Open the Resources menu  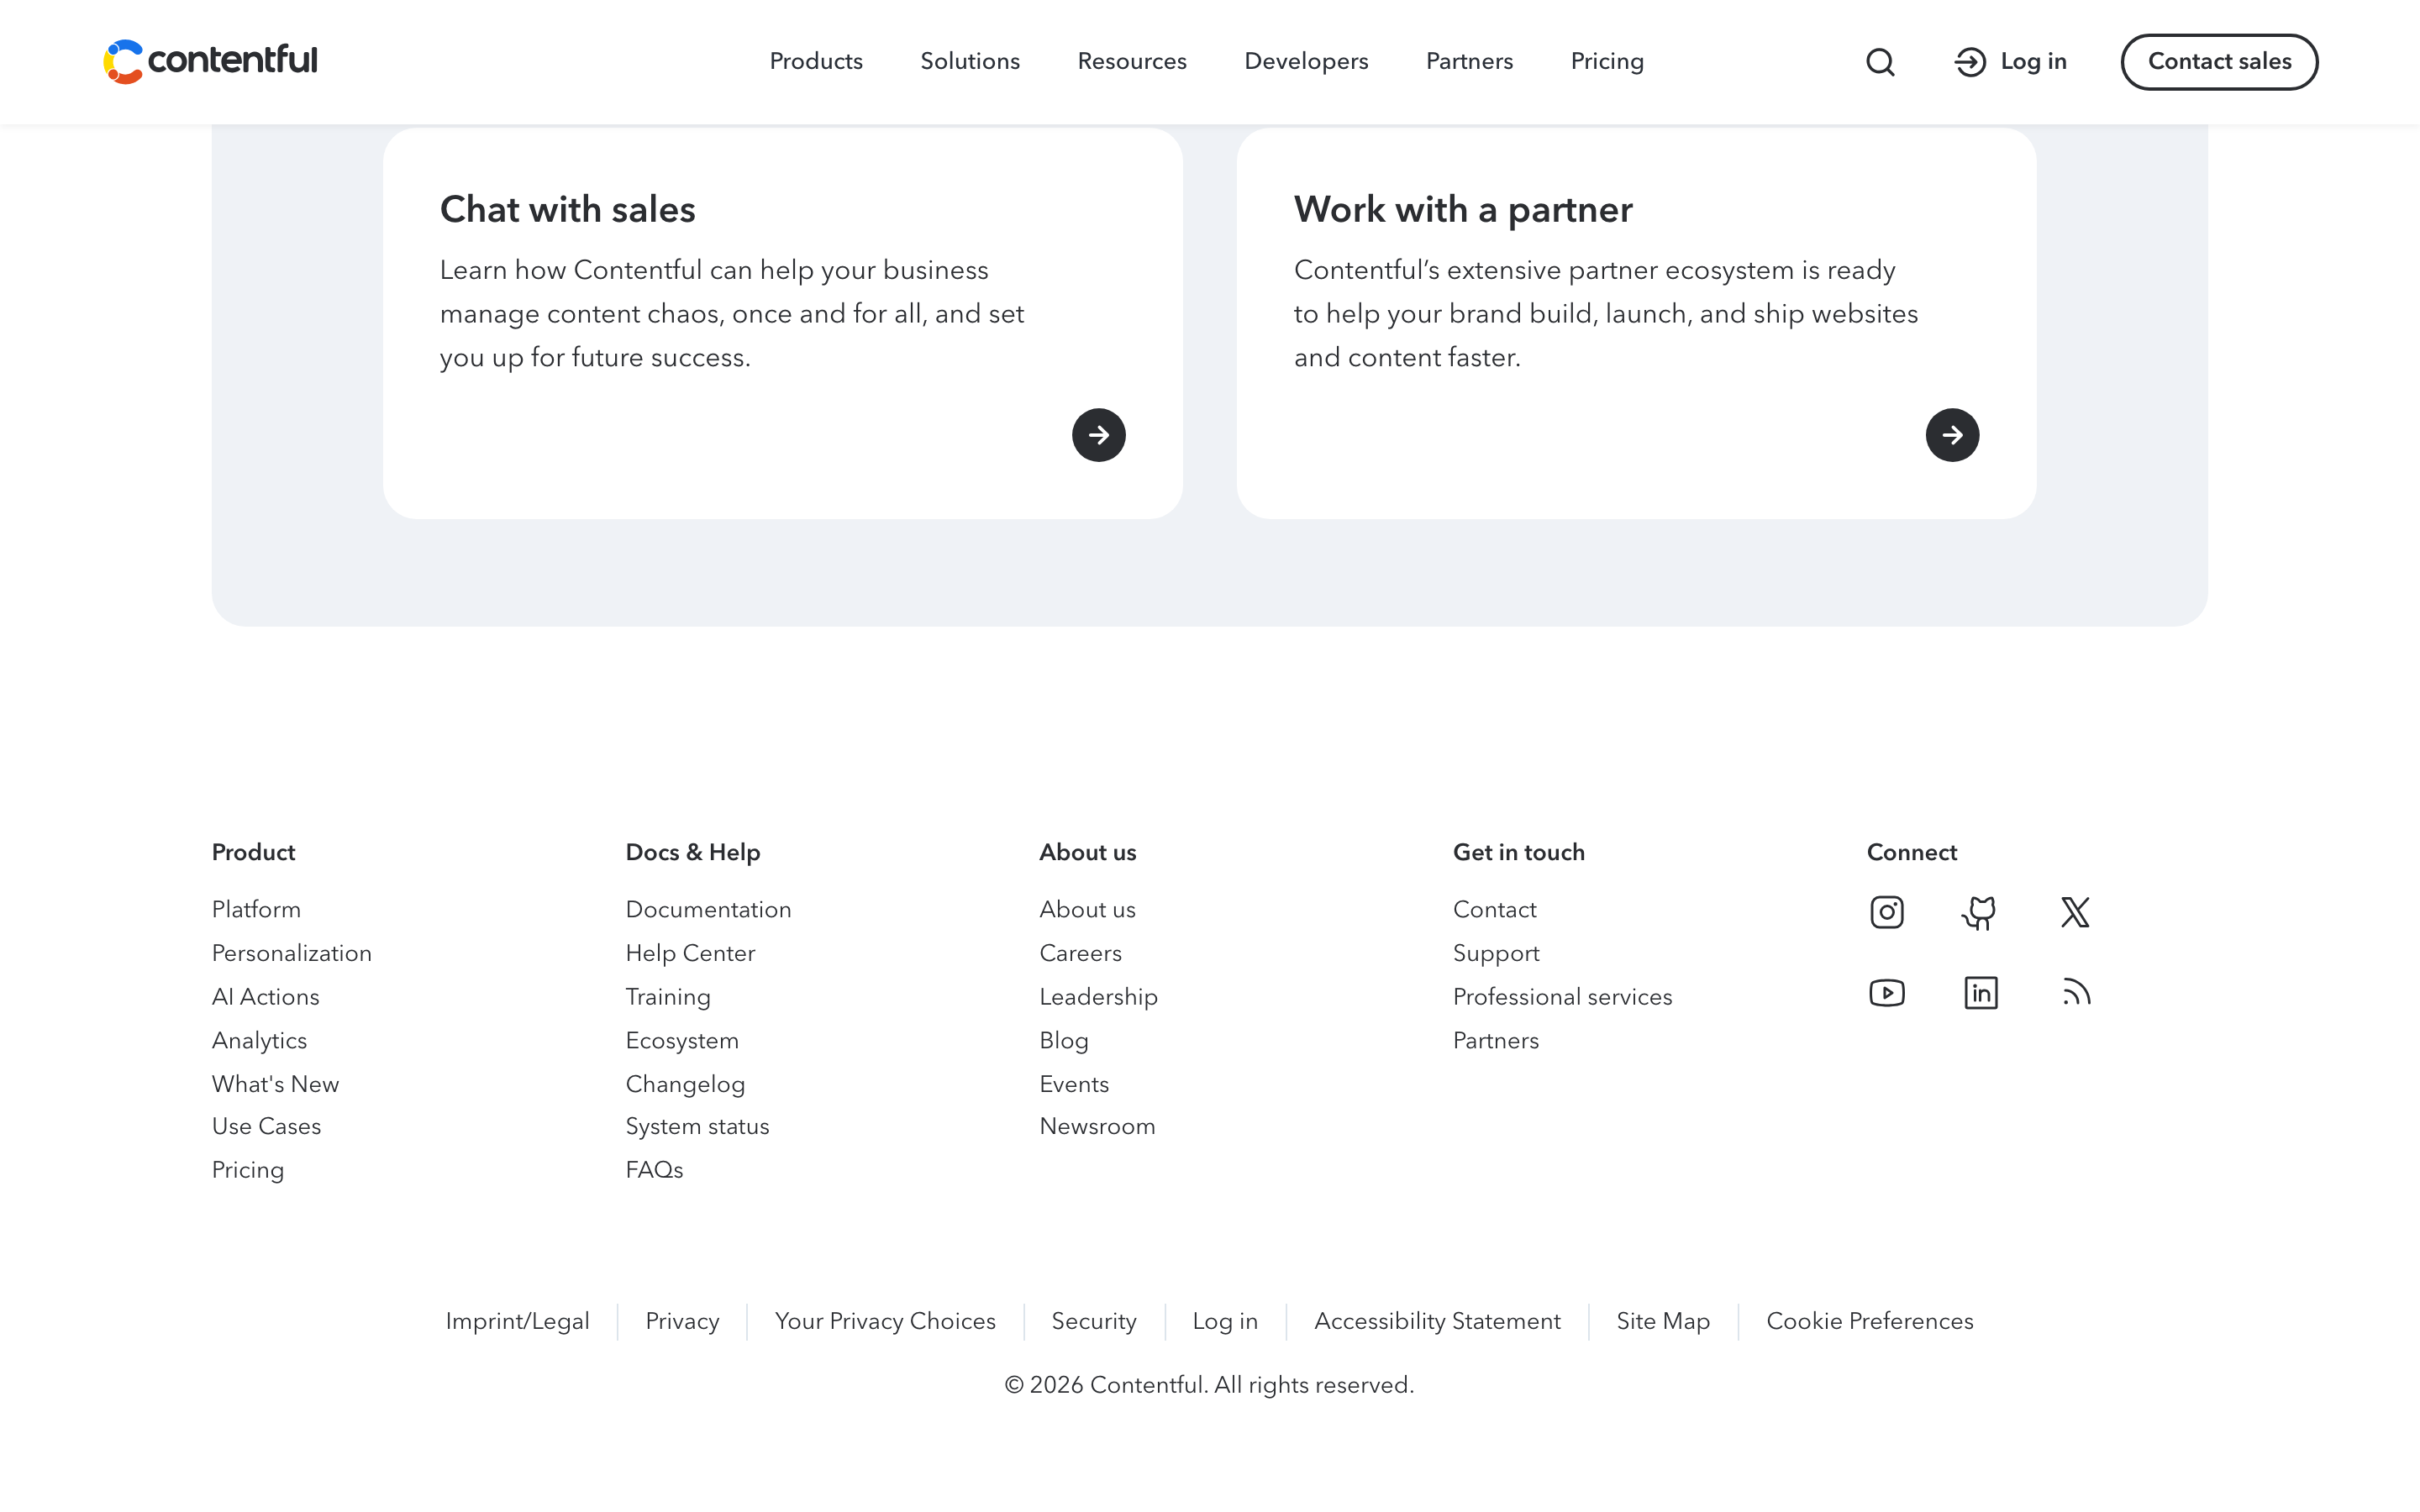[1132, 62]
